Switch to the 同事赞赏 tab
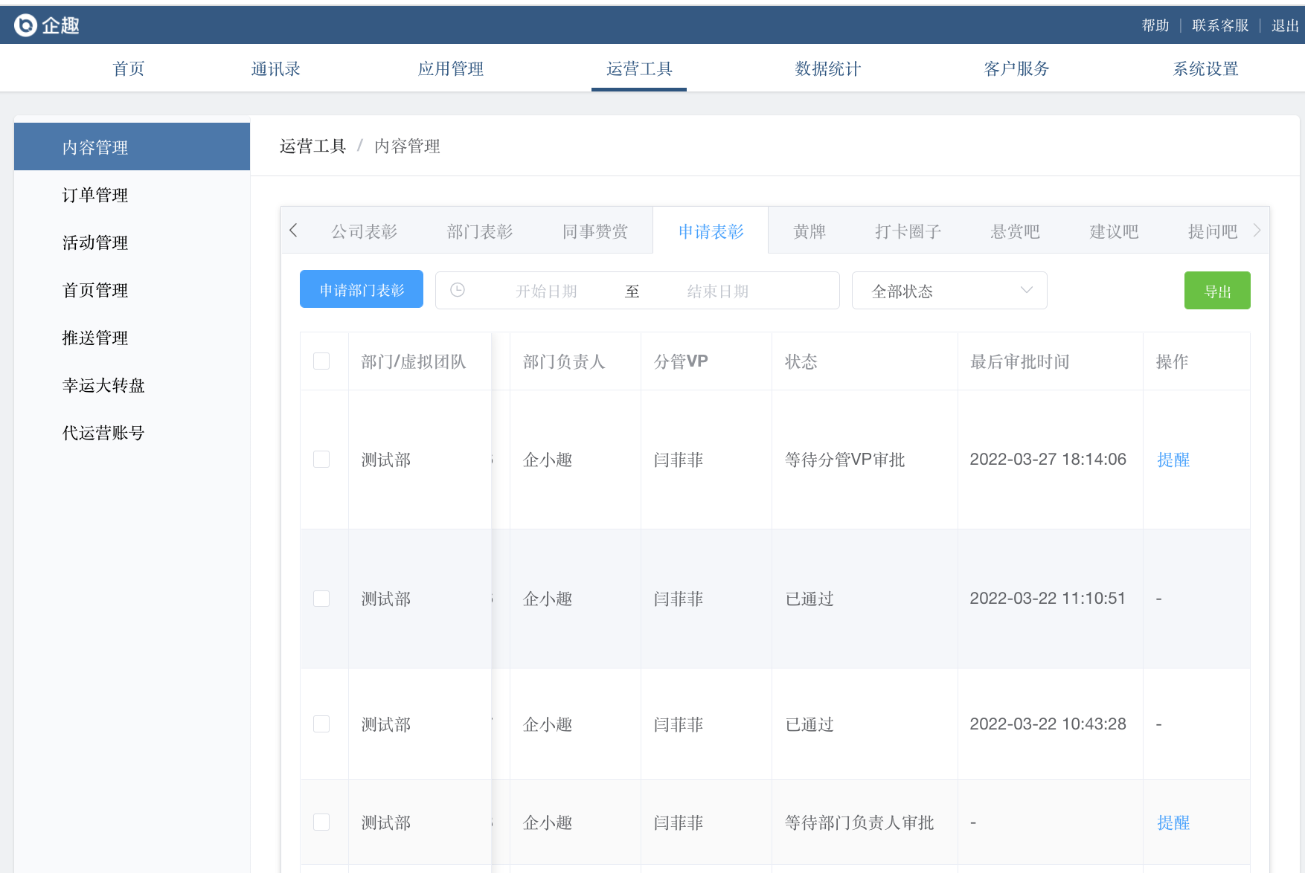 595,231
